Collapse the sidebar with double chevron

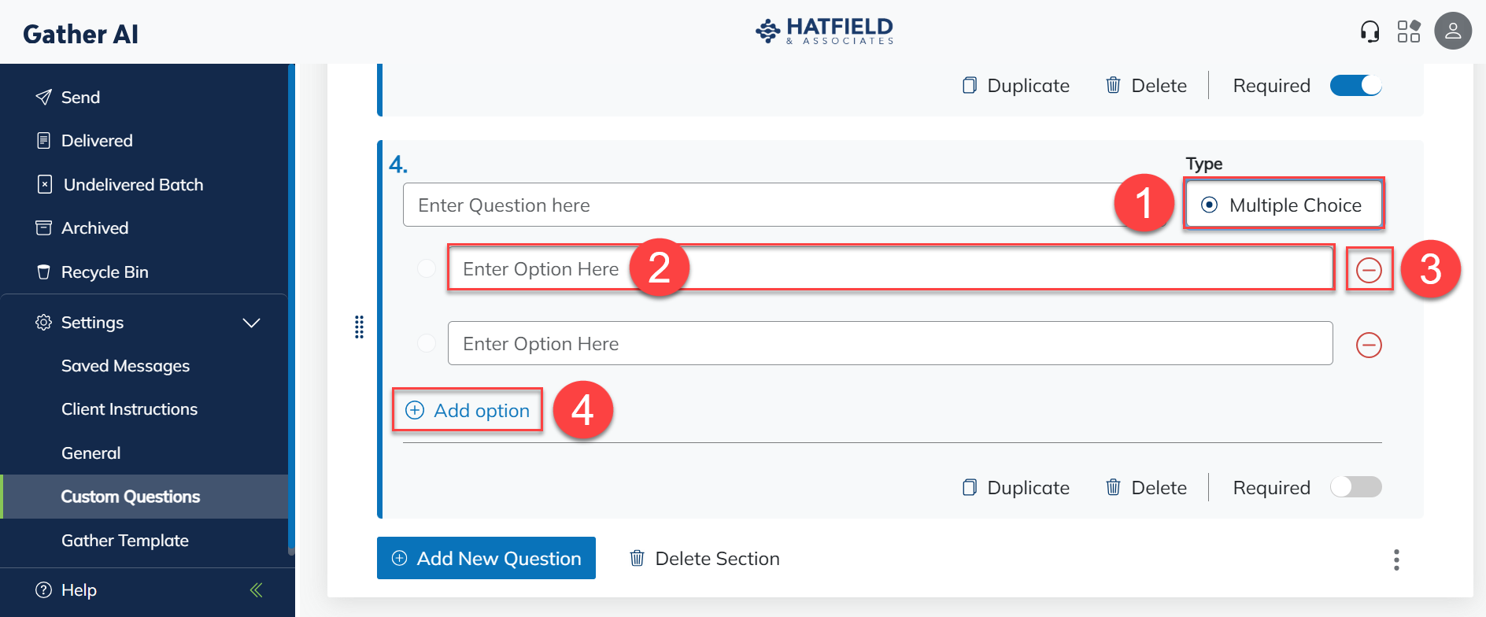pos(256,590)
